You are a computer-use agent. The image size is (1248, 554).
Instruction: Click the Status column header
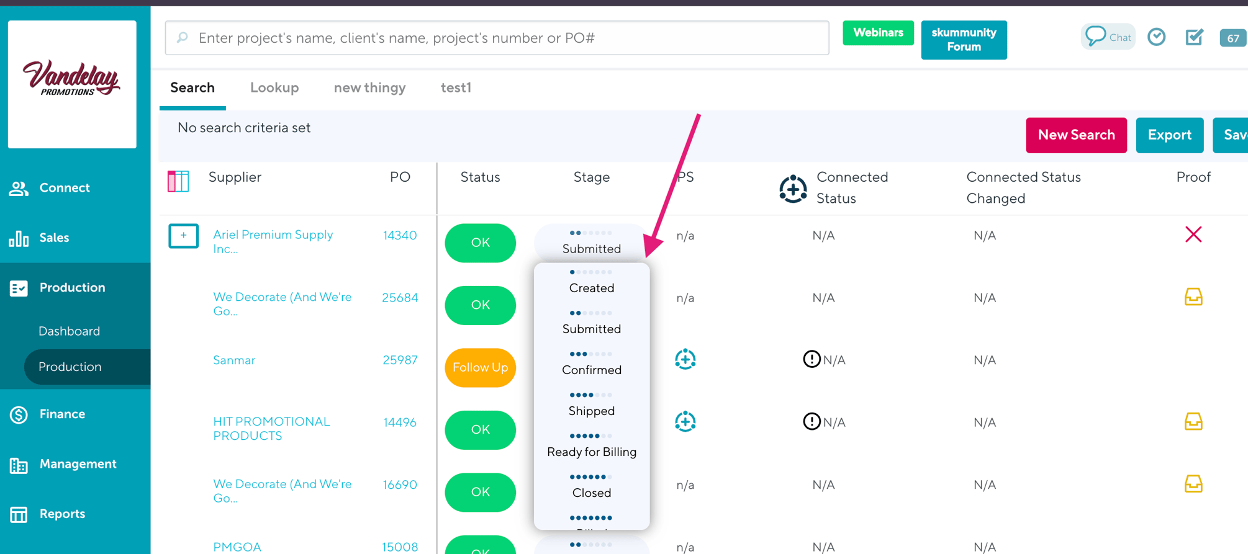coord(480,177)
